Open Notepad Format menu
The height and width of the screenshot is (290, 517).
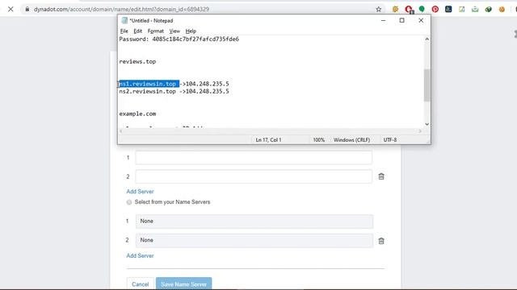tap(155, 31)
